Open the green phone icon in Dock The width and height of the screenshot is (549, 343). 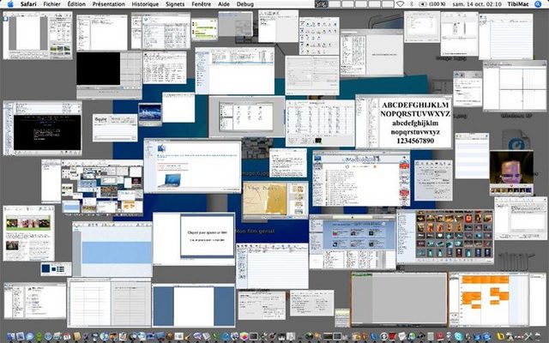[x=215, y=337]
